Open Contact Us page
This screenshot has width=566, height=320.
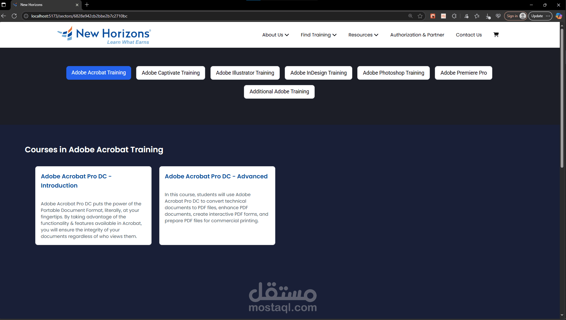[469, 35]
